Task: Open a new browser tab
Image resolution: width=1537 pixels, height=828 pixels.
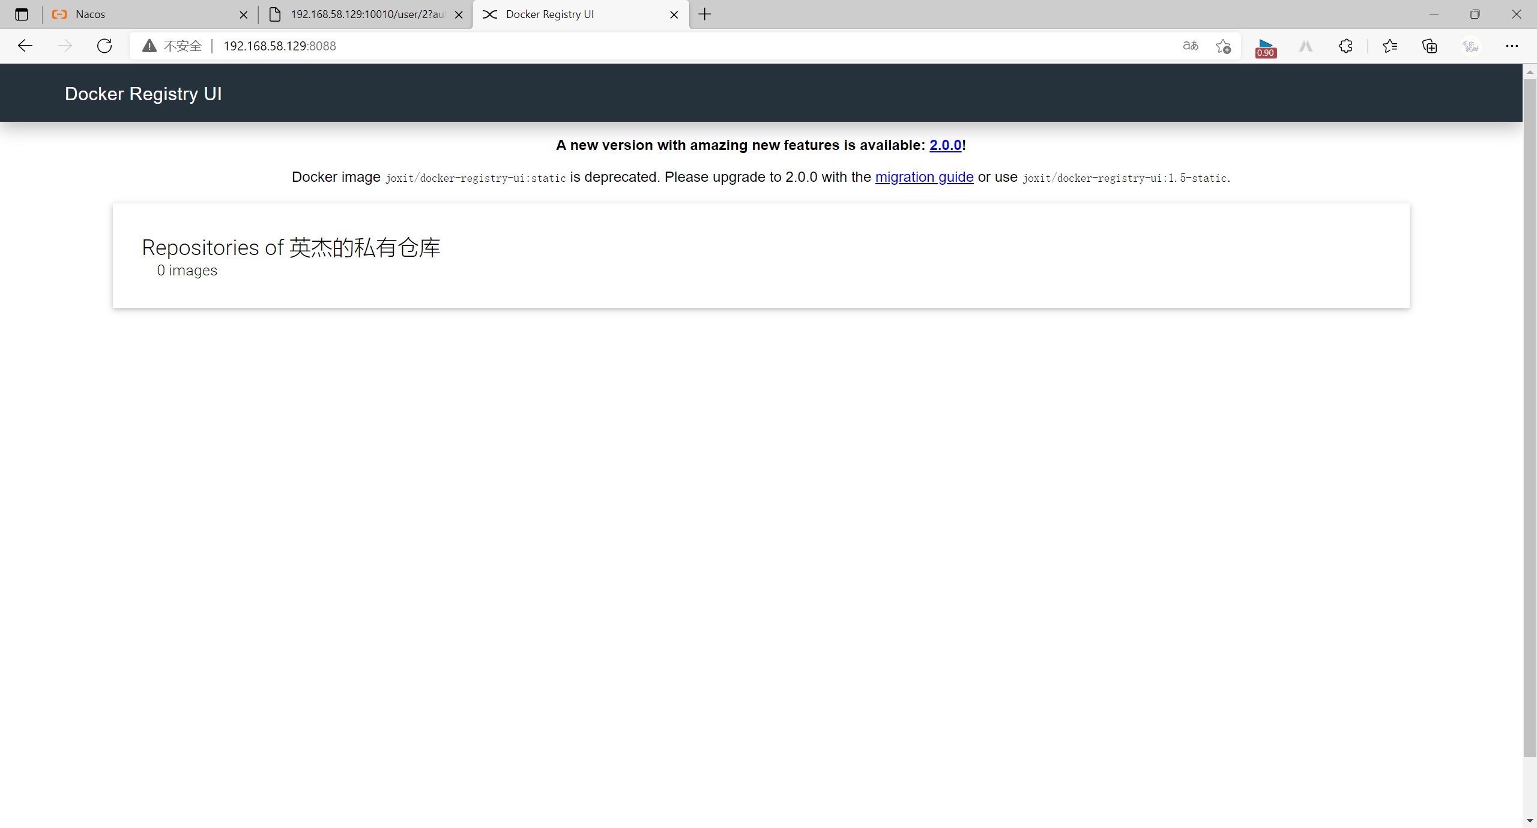Action: pos(705,14)
